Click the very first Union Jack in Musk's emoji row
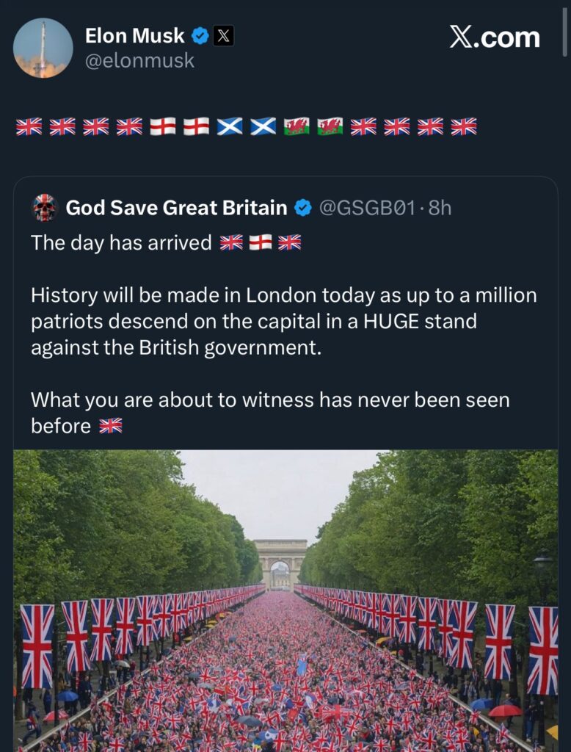Viewport: 571px width, 752px height. pos(29,126)
